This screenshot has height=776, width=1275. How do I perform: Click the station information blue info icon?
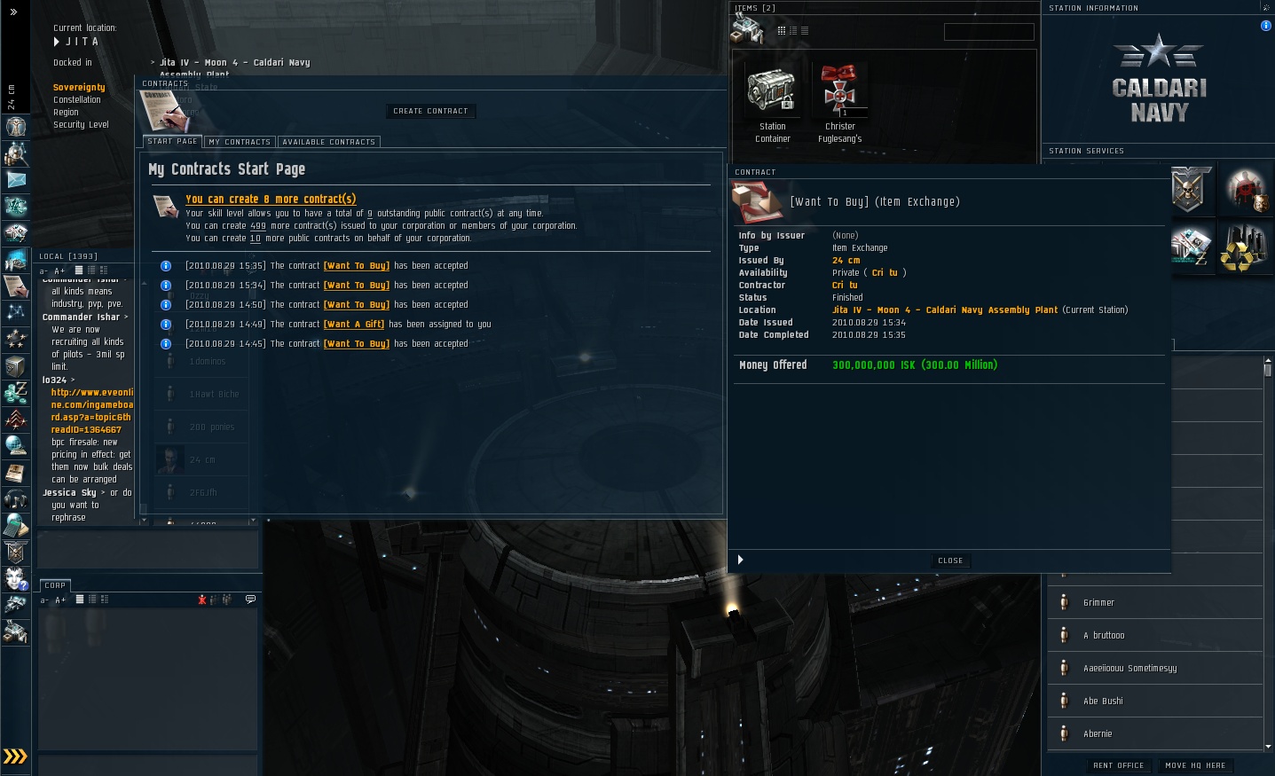[x=1266, y=26]
